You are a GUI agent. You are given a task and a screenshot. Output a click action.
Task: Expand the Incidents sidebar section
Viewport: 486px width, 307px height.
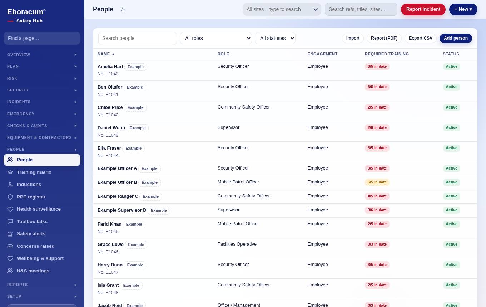(x=42, y=102)
